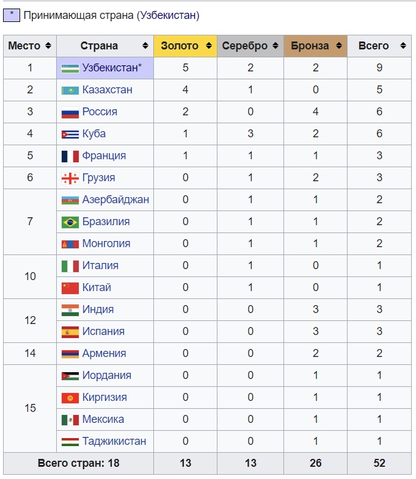Screen dimensions: 416x479
Task: Click the Cuba flag icon
Action: point(70,134)
